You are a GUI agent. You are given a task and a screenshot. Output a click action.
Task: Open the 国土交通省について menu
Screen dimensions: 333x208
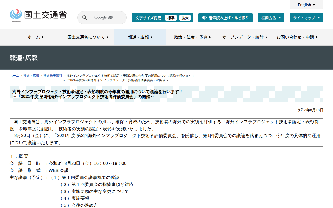coord(88,37)
